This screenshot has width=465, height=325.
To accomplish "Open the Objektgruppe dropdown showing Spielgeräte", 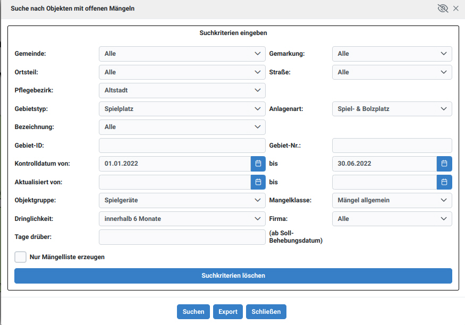I will 182,200.
